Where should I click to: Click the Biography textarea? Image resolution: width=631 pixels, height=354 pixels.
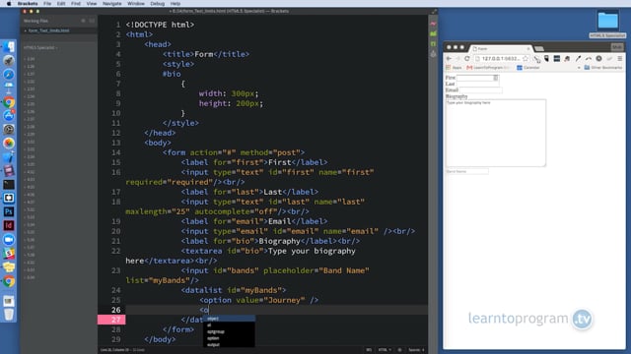coord(496,133)
